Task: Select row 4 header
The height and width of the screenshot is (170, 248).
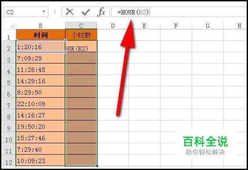Action: [x=8, y=69]
